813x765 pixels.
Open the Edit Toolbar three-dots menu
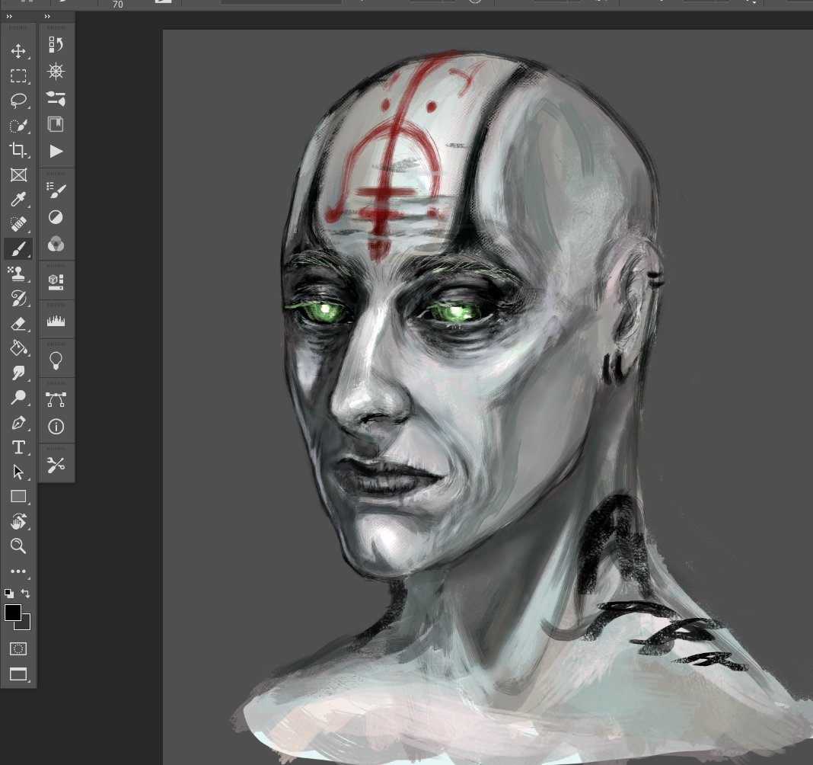pos(18,571)
